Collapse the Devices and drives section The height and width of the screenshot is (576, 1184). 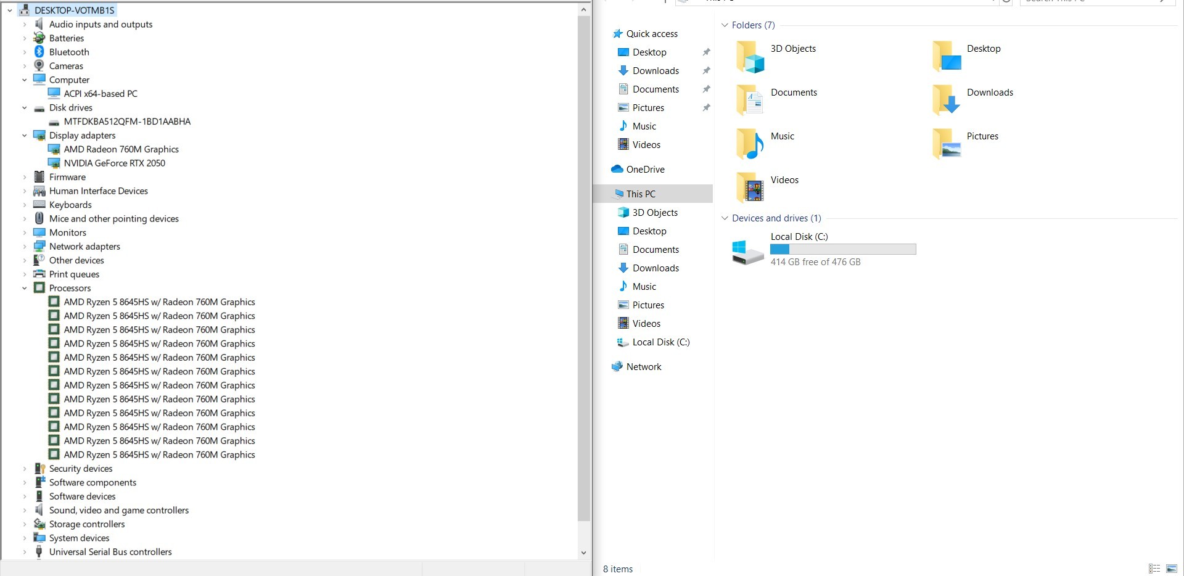tap(724, 218)
